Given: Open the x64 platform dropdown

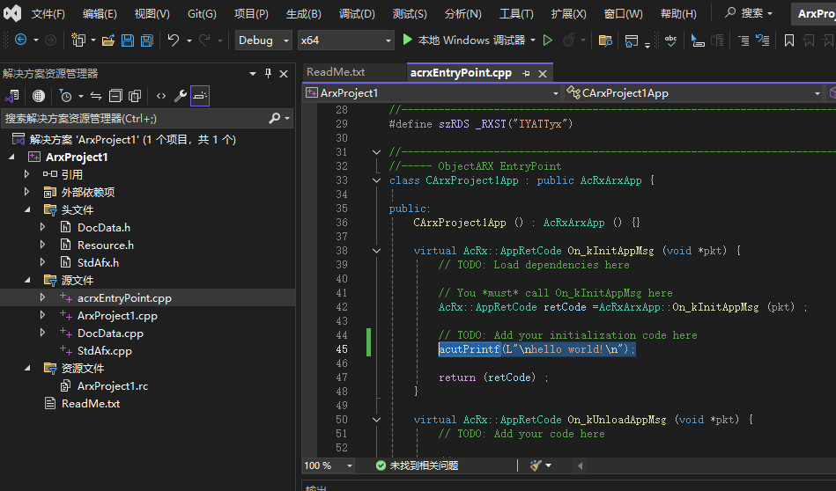Looking at the screenshot, I should pos(345,40).
